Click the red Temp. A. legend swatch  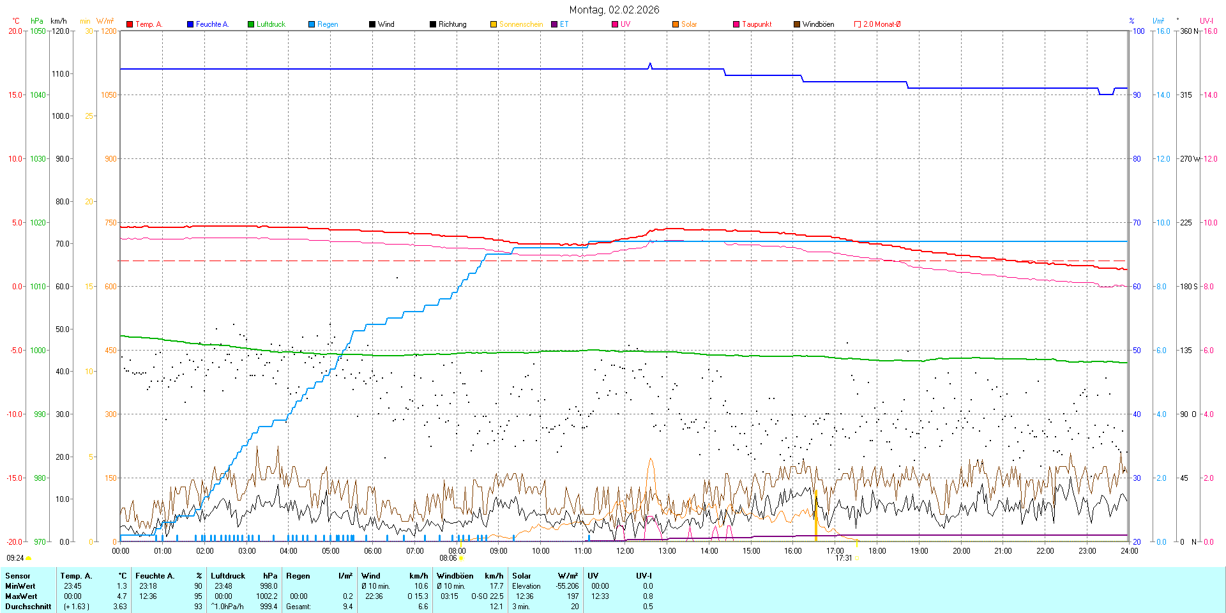pyautogui.click(x=130, y=24)
